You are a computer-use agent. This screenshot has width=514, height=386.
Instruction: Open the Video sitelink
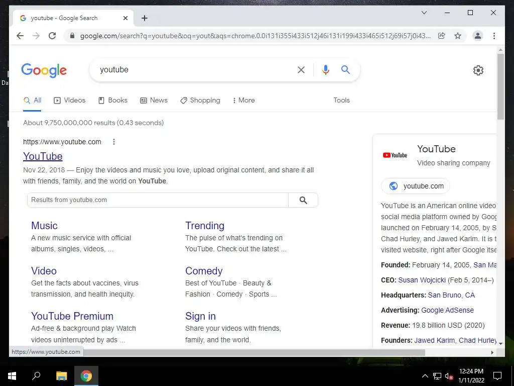pos(44,271)
